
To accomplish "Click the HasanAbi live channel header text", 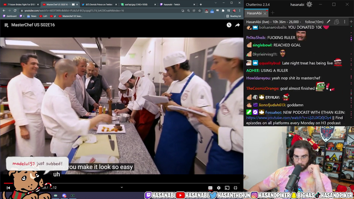I will pos(273,22).
